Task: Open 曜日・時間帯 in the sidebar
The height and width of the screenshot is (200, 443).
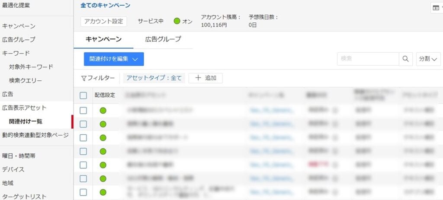Action: click(x=19, y=156)
